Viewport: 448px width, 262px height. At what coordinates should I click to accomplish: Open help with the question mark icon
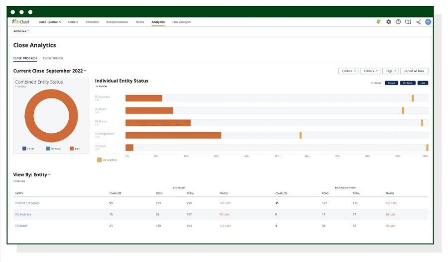[398, 22]
